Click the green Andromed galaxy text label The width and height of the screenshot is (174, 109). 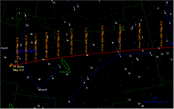coord(65,72)
